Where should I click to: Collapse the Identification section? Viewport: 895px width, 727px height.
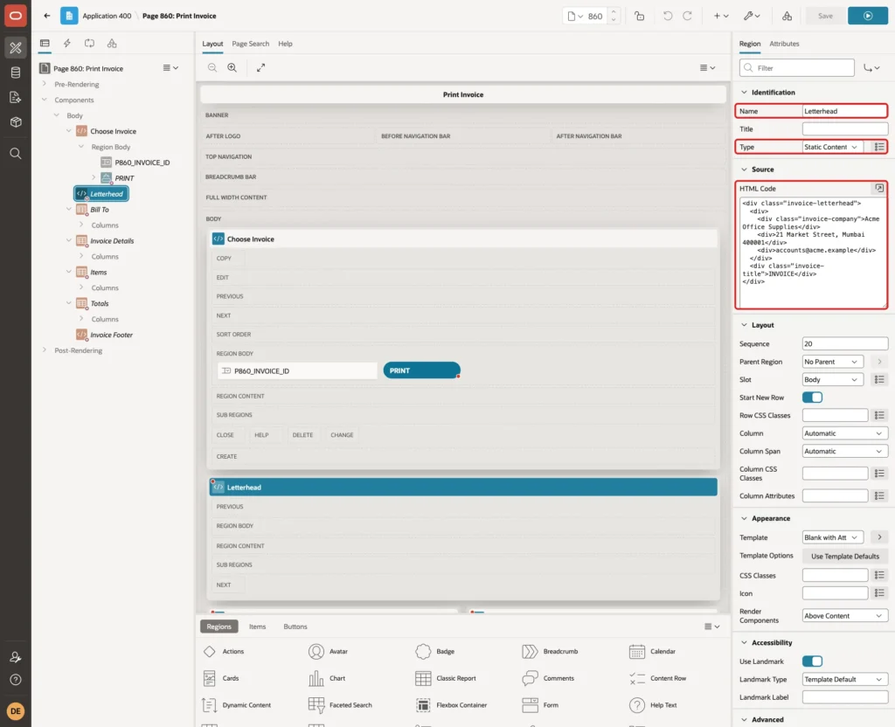pyautogui.click(x=744, y=93)
